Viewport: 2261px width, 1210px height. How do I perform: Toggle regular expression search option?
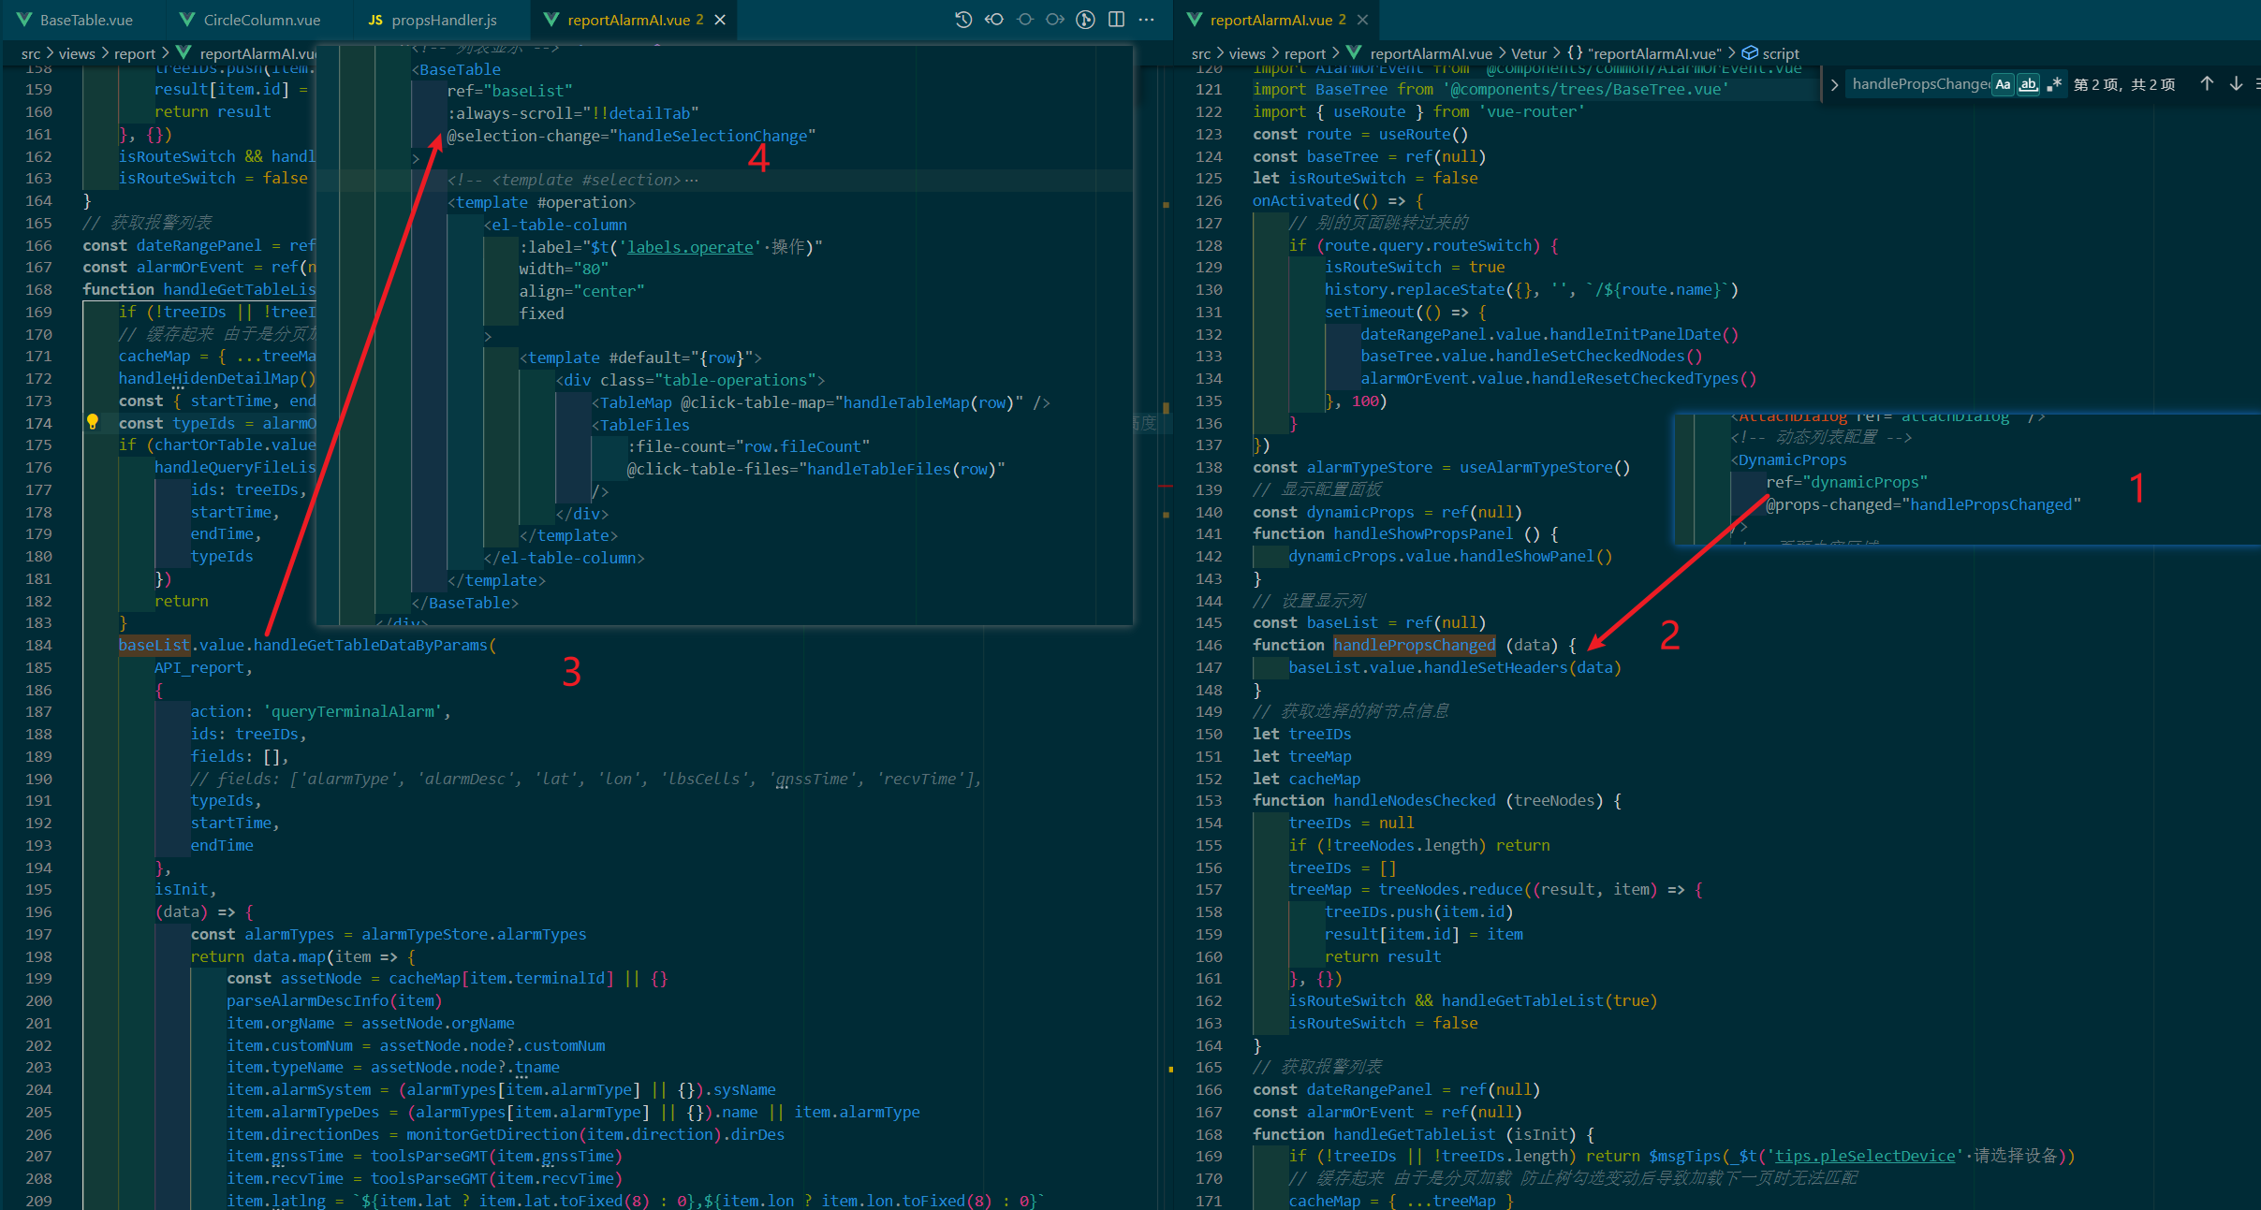tap(2054, 84)
